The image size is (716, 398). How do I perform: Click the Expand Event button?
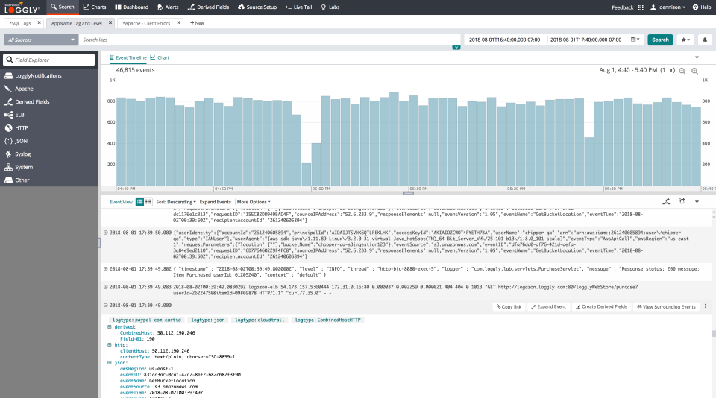click(x=548, y=307)
